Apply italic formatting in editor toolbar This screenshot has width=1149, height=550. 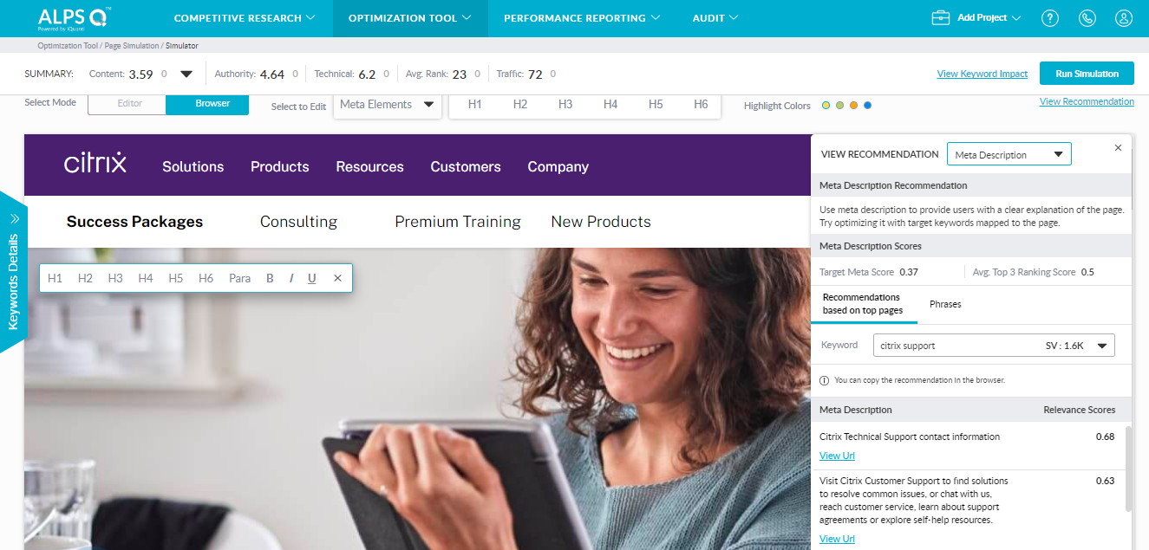tap(291, 278)
